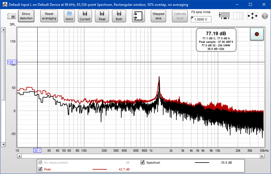
Task: Click Calibrate level button
Action: (x=180, y=16)
